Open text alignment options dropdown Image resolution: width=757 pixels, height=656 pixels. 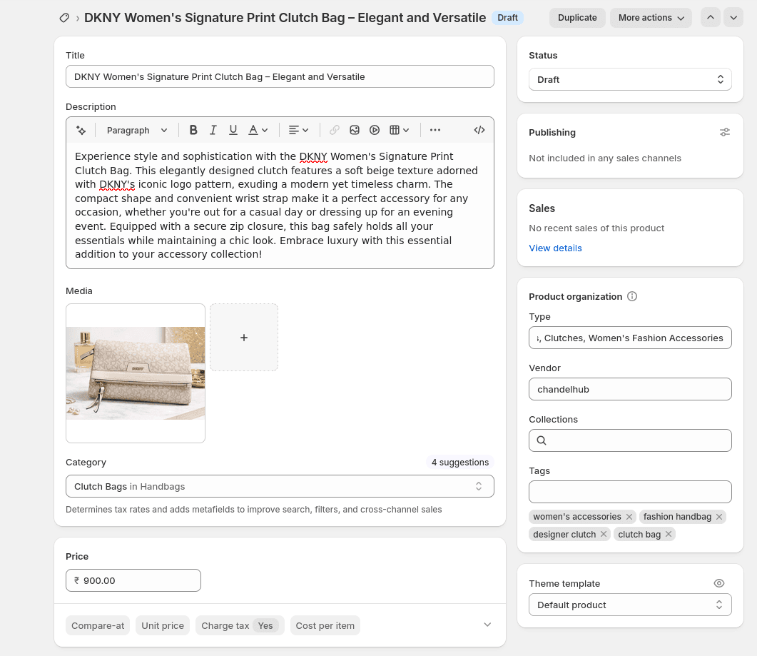pyautogui.click(x=298, y=130)
